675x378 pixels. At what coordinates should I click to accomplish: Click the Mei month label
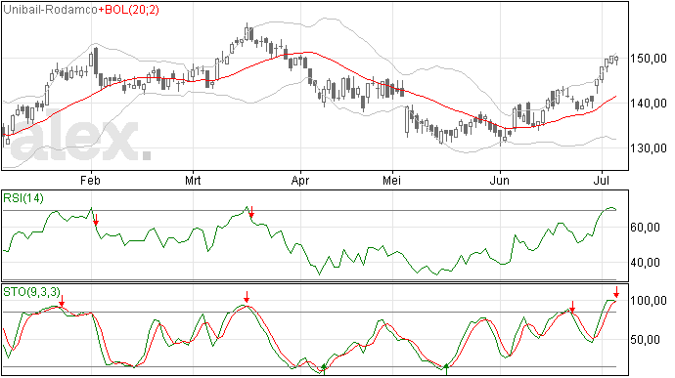(x=391, y=180)
